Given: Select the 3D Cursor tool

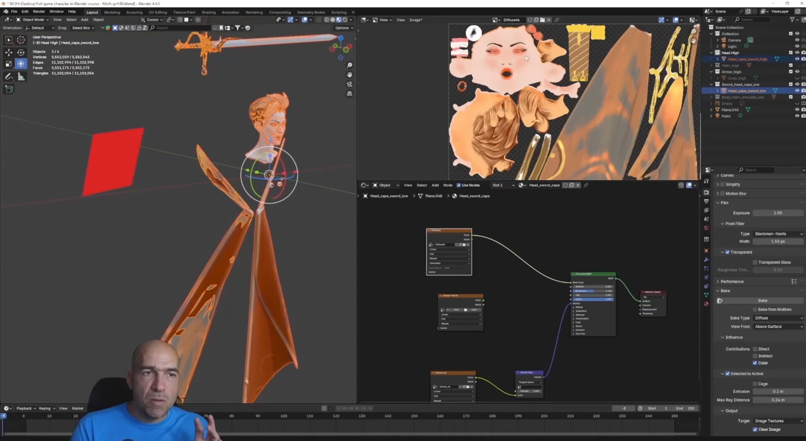Looking at the screenshot, I should pyautogui.click(x=21, y=40).
